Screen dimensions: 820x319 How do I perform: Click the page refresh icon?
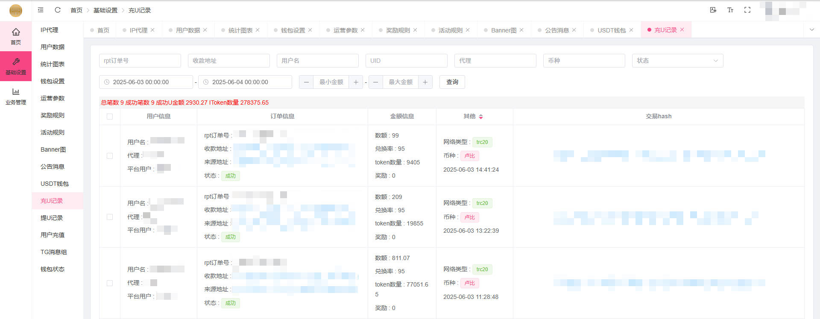tap(58, 10)
